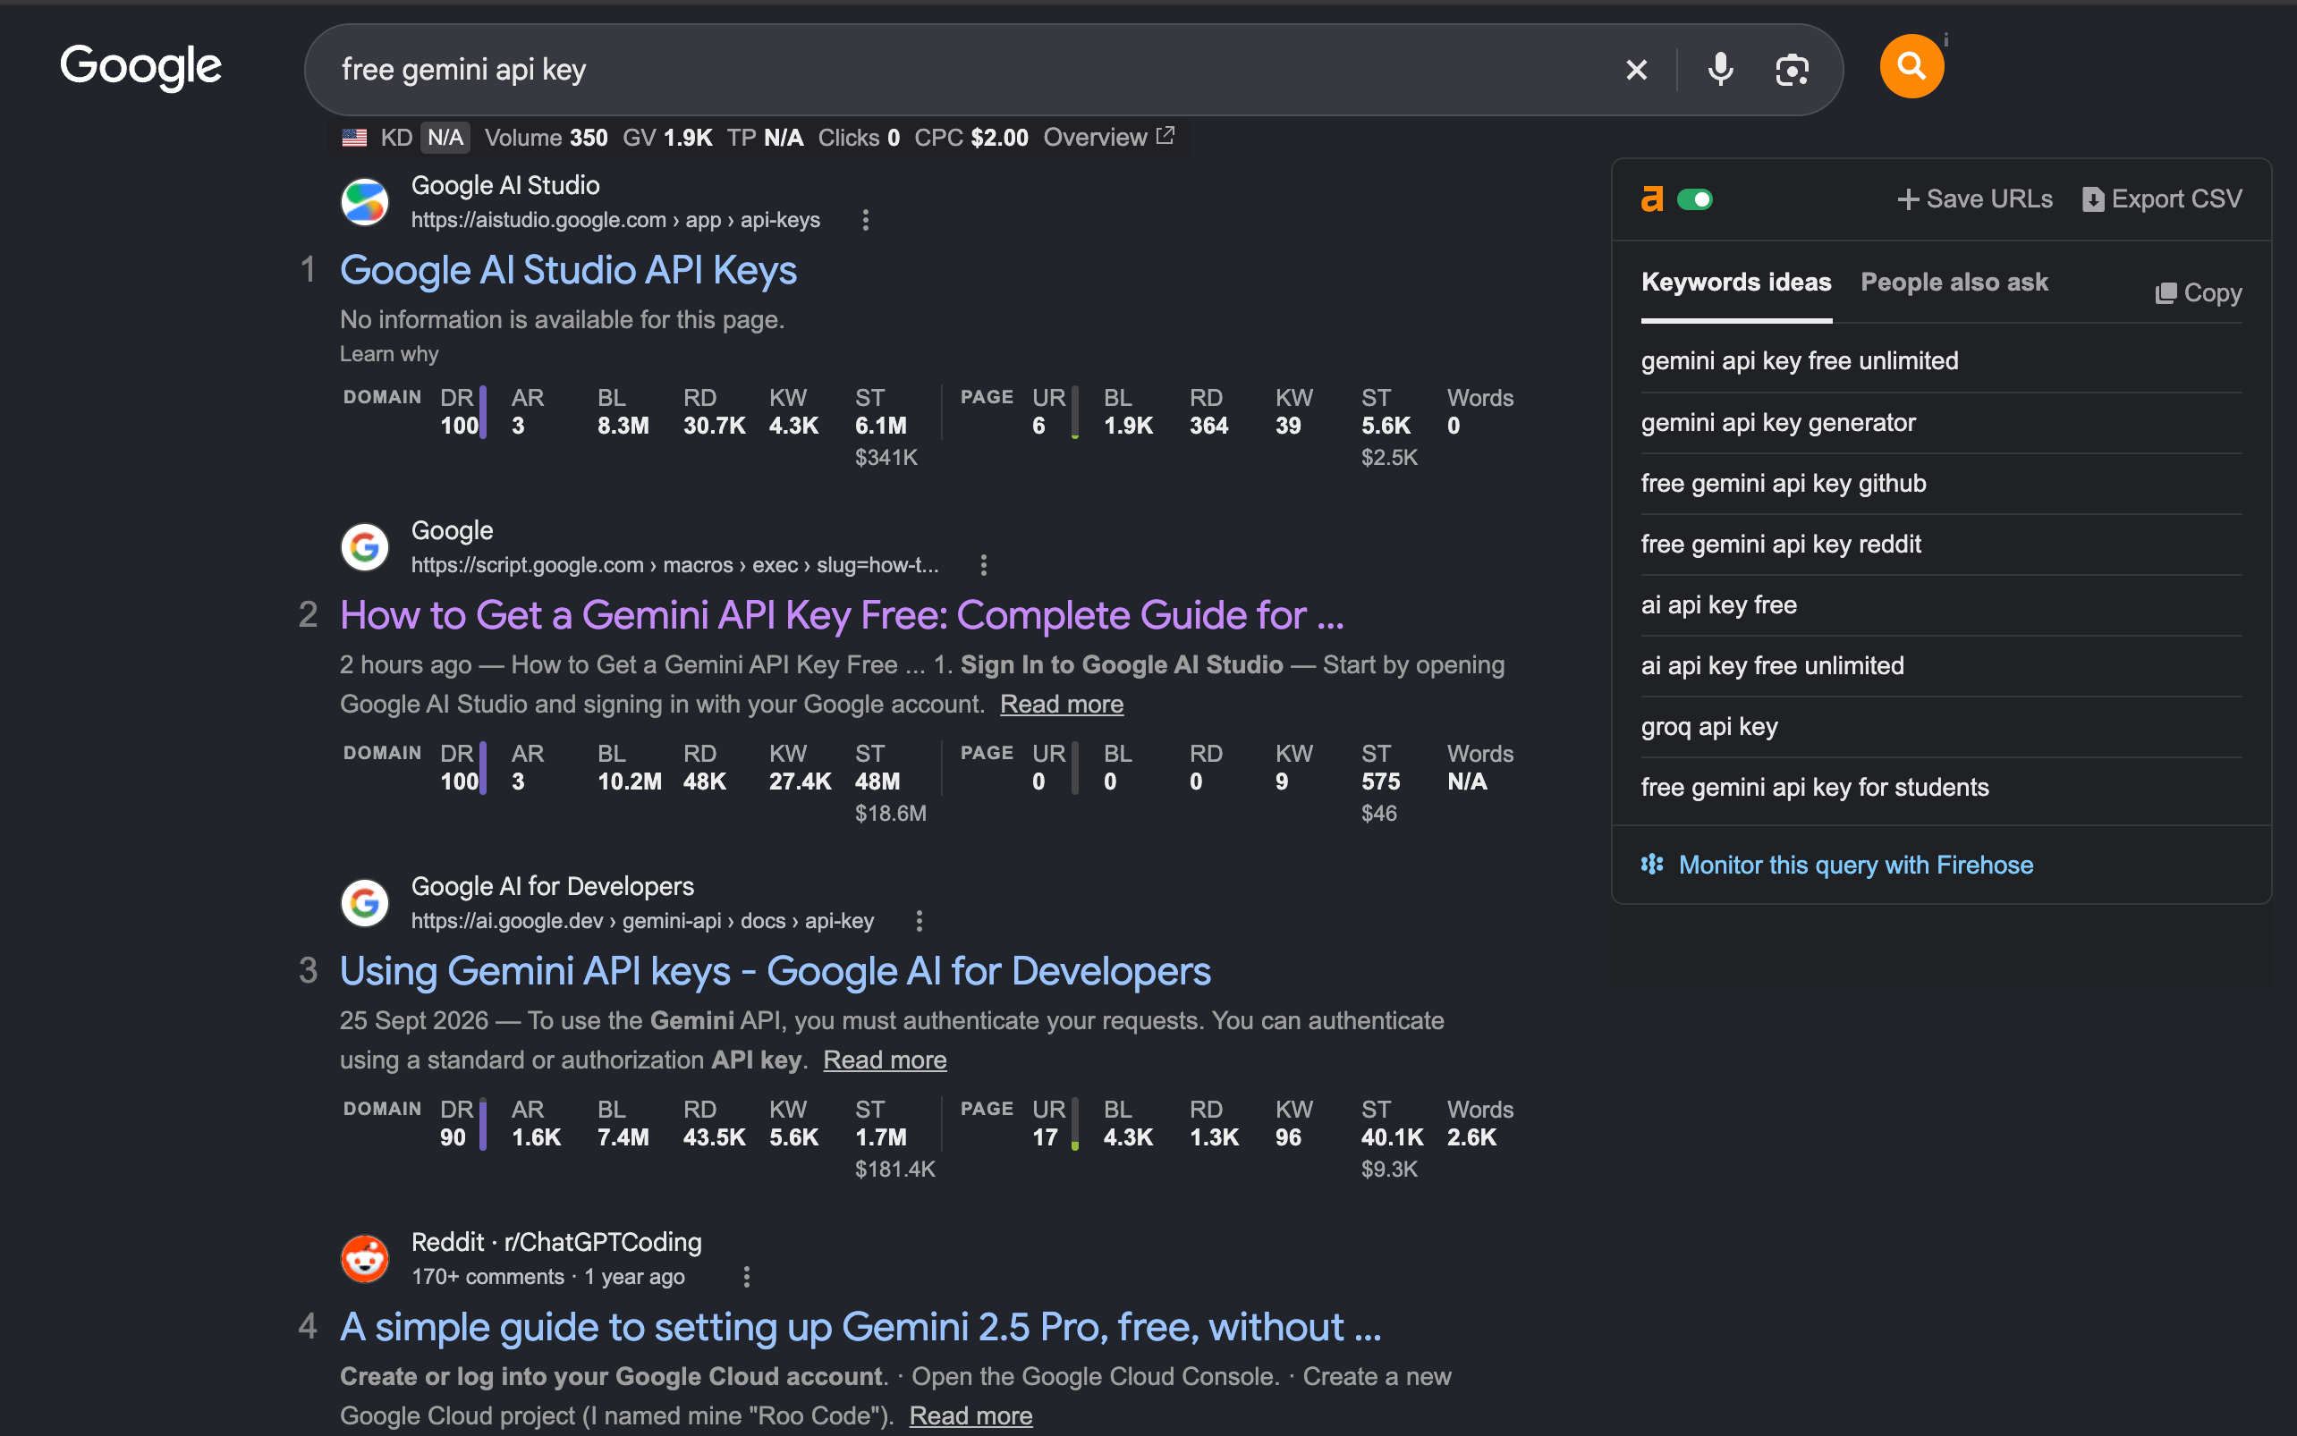This screenshot has height=1436, width=2297.
Task: Toggle the Ahrefs sidebar green switch
Action: (1695, 199)
